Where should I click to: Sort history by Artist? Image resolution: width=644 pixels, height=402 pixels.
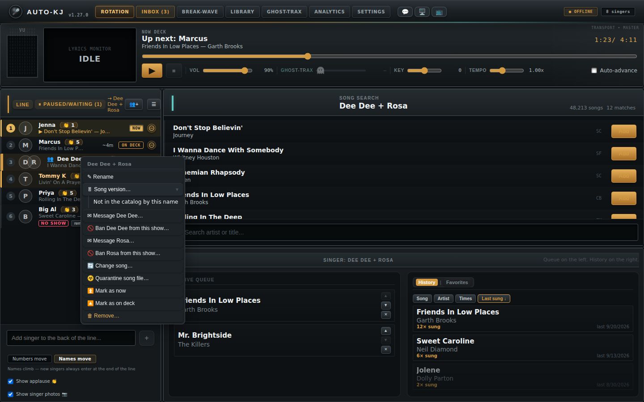tap(443, 299)
